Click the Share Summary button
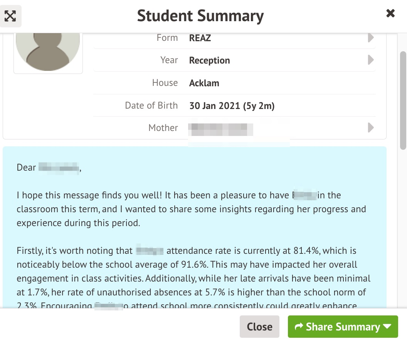The width and height of the screenshot is (407, 342). pyautogui.click(x=337, y=327)
